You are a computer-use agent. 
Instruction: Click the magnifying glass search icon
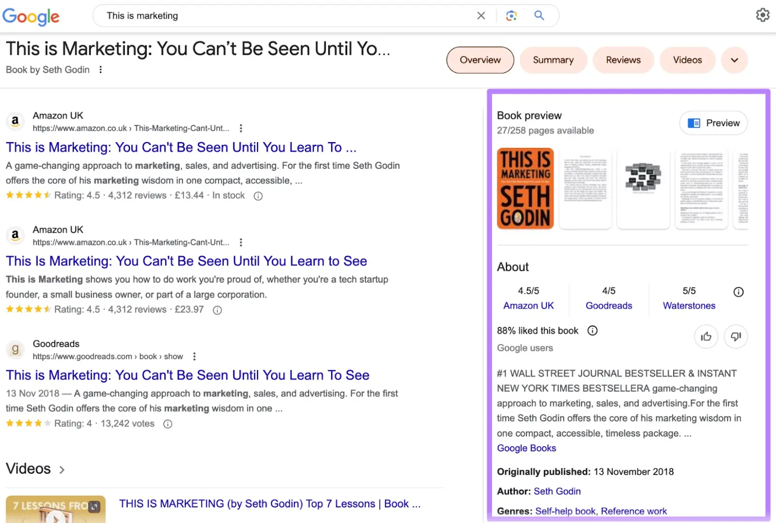539,16
